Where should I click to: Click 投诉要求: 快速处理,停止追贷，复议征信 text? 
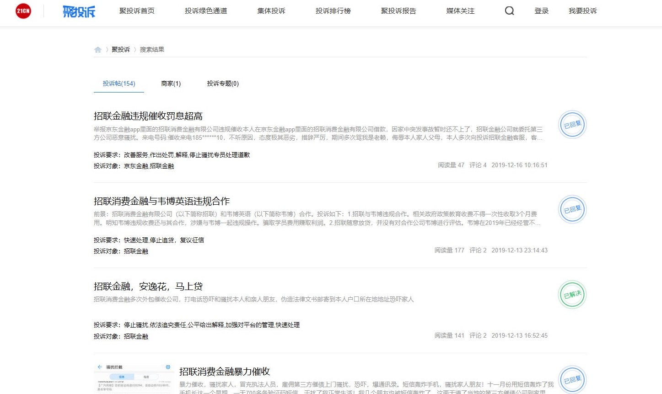[149, 240]
